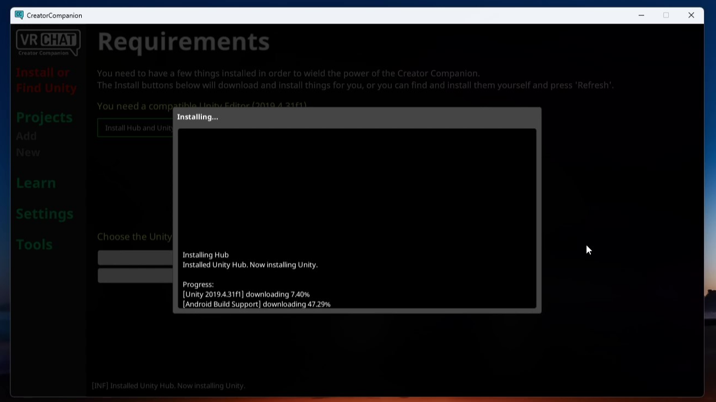716x402 pixels.
Task: Click the 'Installing Hub' log line
Action: (206, 255)
